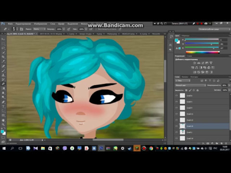Click delete layer trash icon

click(226, 143)
